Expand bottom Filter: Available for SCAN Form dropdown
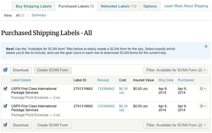This screenshot has height=133, width=212. 176,125
